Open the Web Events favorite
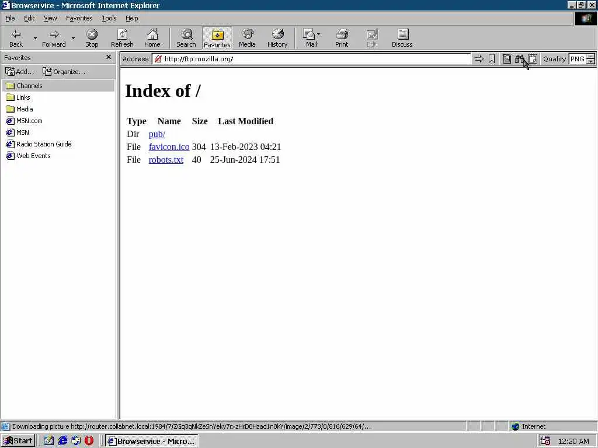This screenshot has width=598, height=448. pos(28,156)
